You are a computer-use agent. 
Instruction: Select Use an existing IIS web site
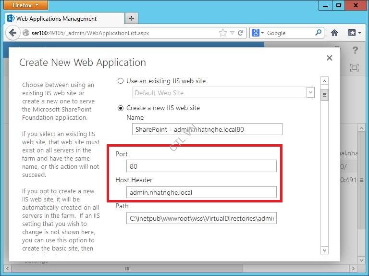(x=121, y=81)
